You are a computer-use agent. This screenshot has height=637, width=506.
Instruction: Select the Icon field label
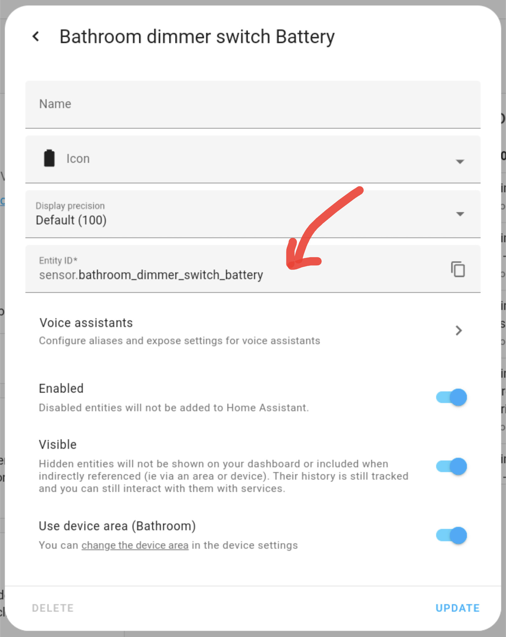tap(78, 159)
